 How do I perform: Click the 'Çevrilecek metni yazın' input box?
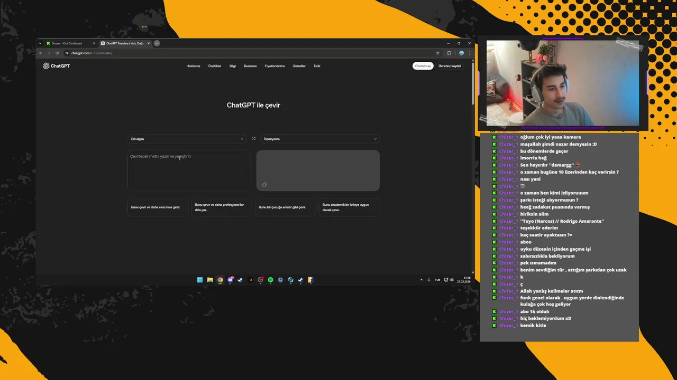coord(189,170)
